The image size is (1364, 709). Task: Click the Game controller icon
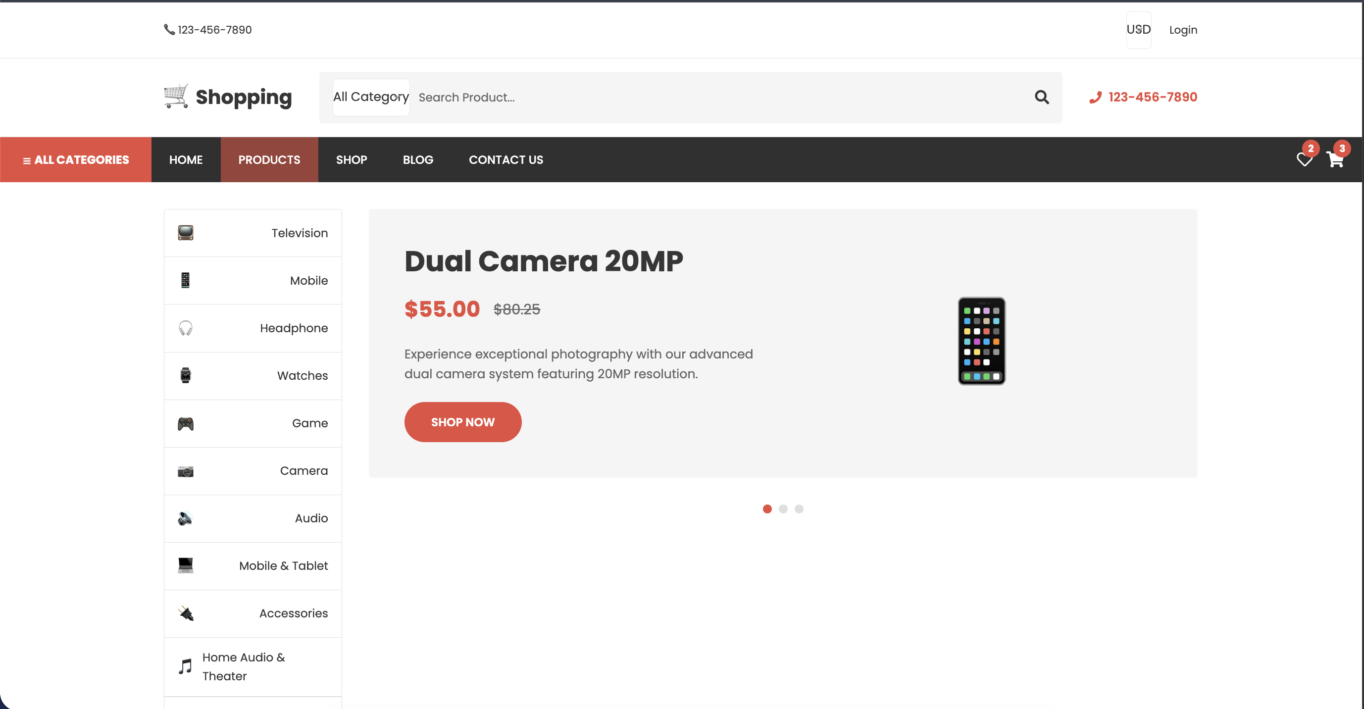(x=185, y=423)
